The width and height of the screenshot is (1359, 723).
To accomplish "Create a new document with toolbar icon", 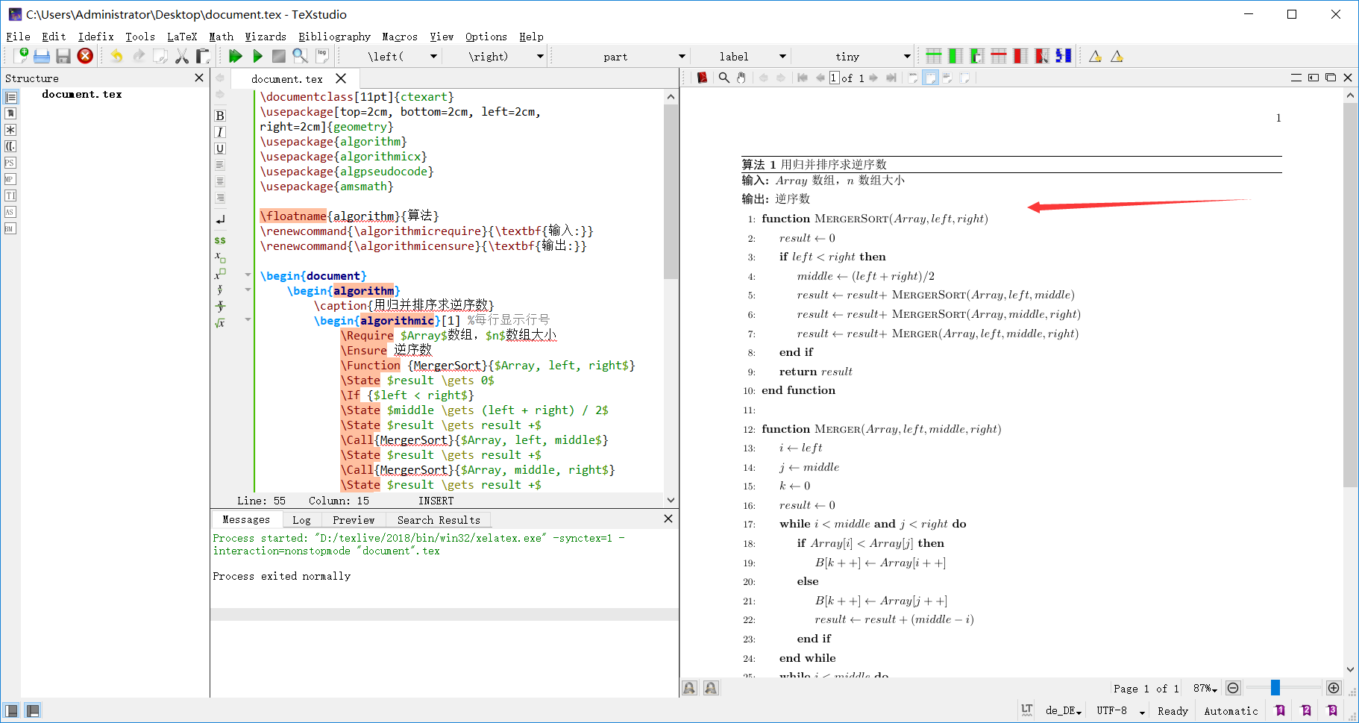I will tap(21, 56).
